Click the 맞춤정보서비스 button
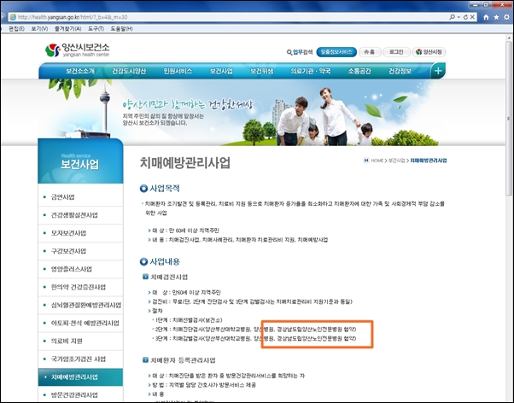 pos(336,52)
